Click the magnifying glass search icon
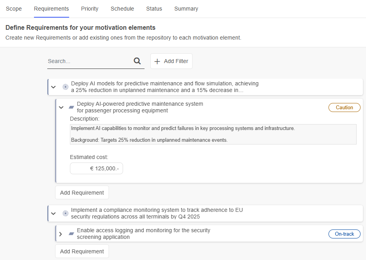 tap(137, 61)
